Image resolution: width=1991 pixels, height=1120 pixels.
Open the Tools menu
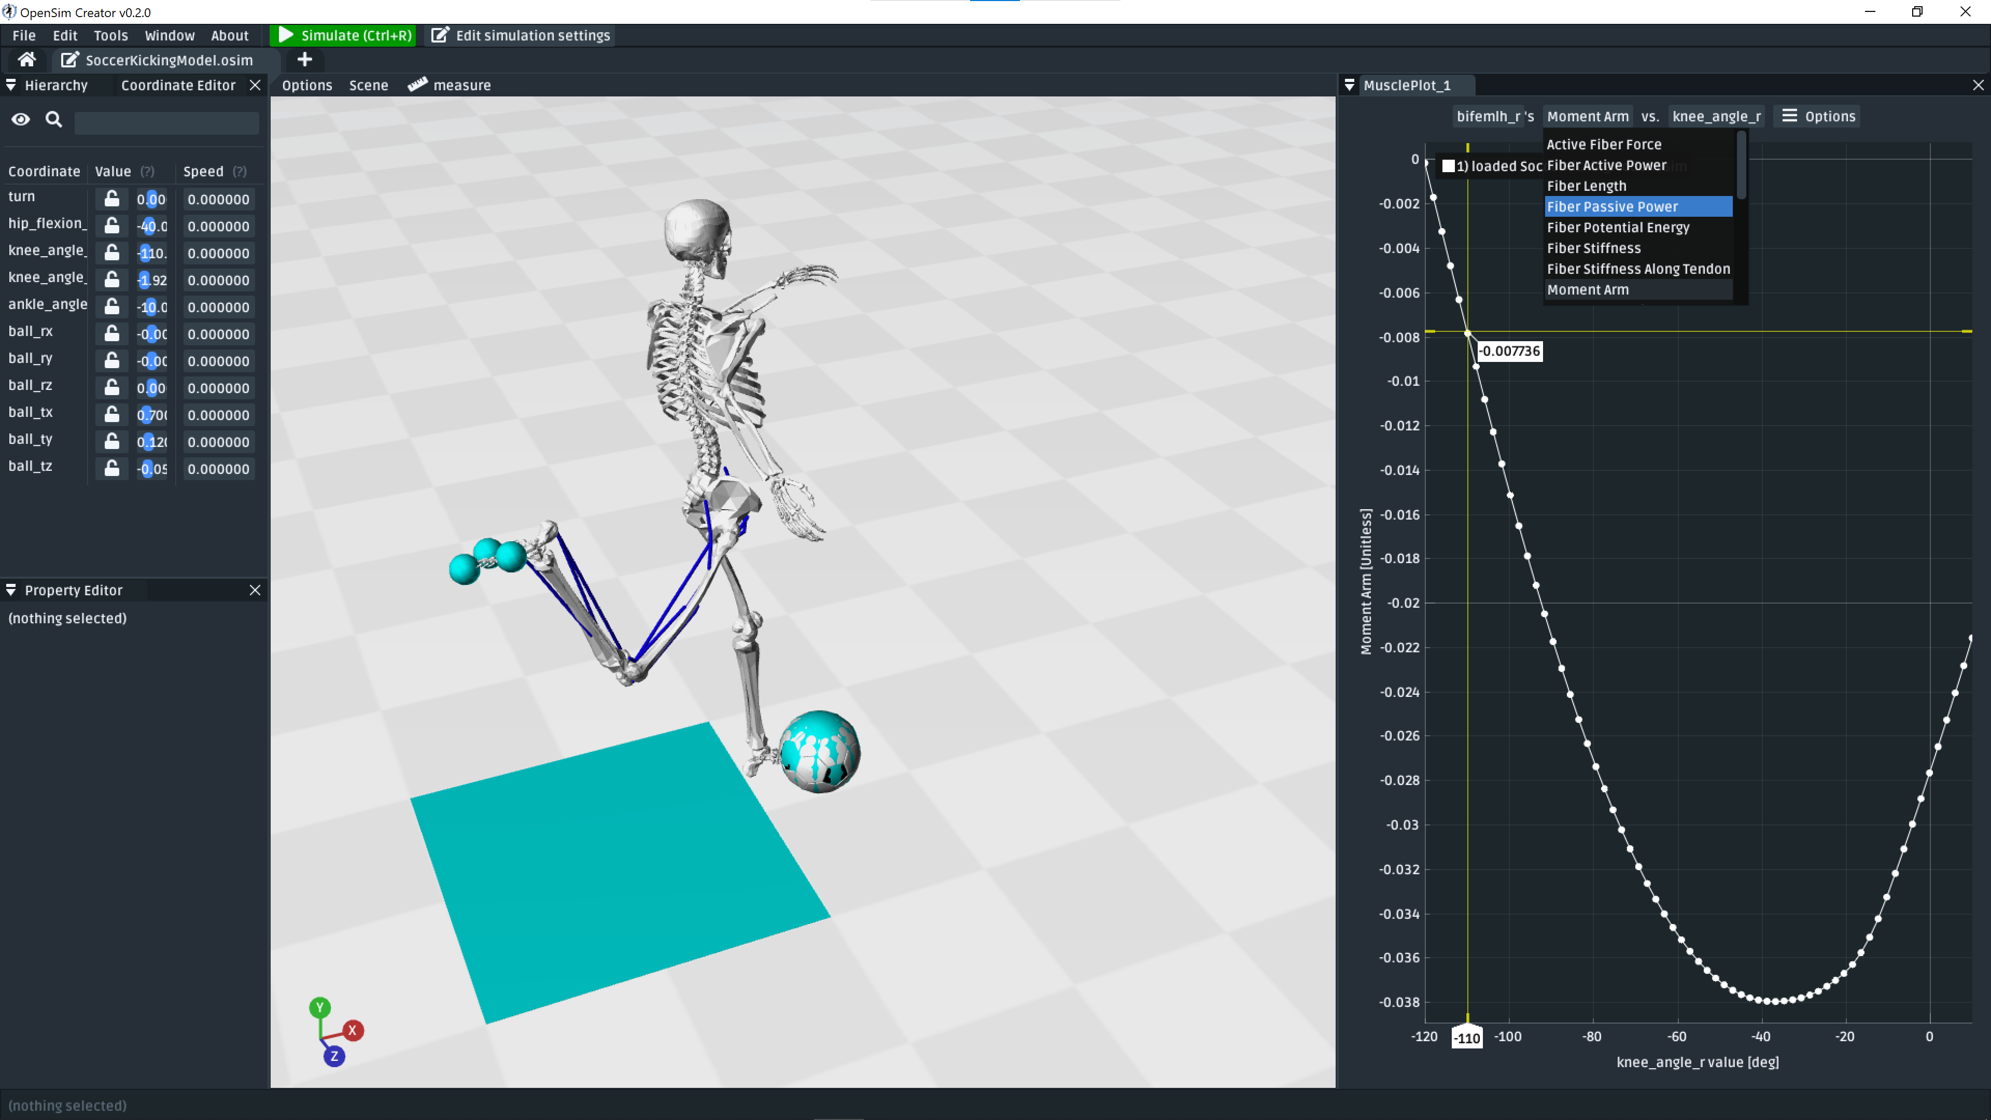click(x=110, y=36)
